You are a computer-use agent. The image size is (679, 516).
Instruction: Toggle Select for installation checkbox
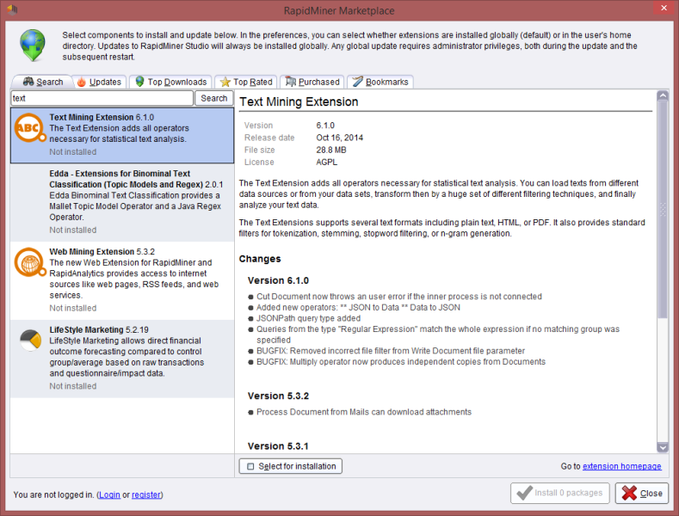tap(250, 466)
